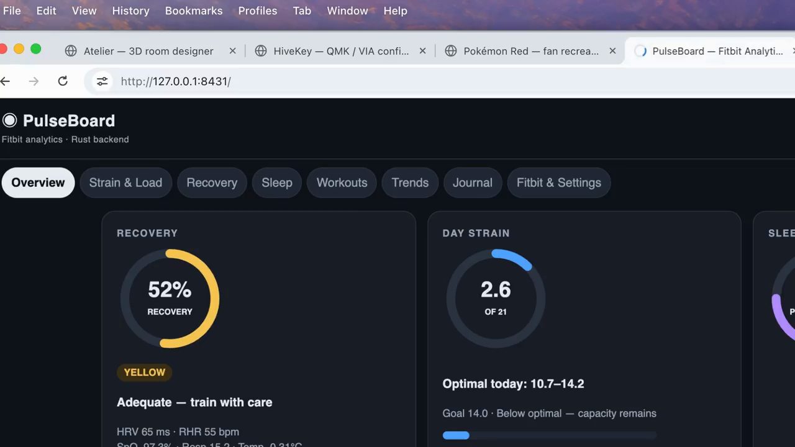The height and width of the screenshot is (447, 795).
Task: Click the browser forward arrow
Action: [34, 81]
